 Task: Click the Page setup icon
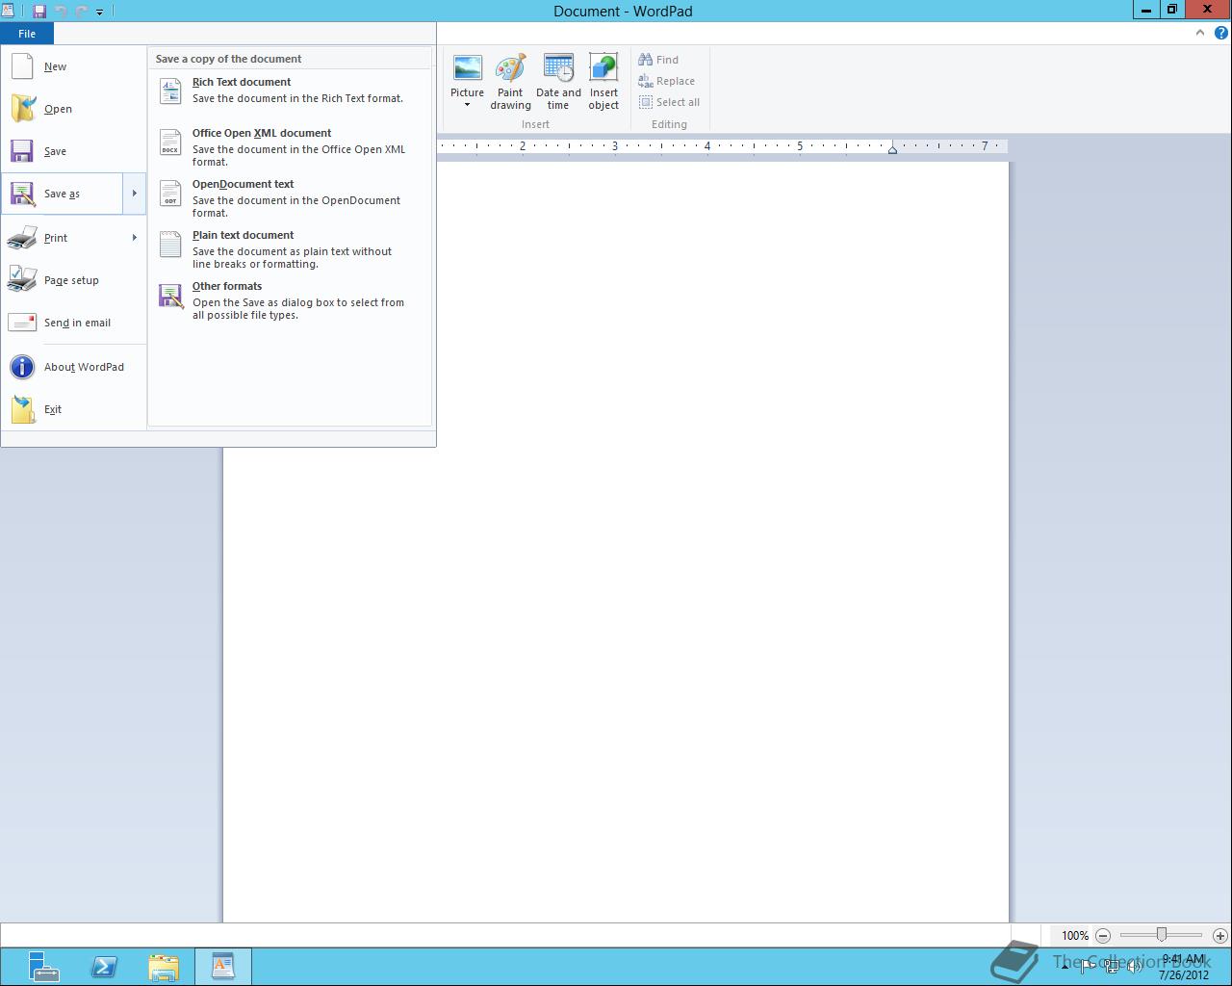[22, 280]
